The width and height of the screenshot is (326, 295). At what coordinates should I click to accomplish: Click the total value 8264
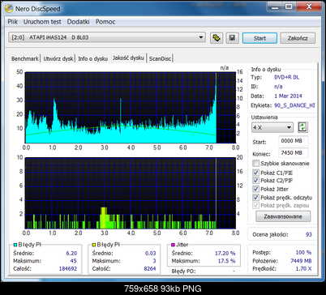150,268
